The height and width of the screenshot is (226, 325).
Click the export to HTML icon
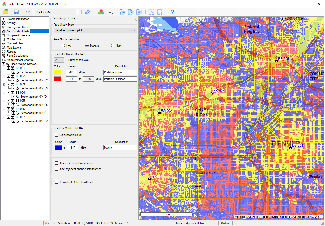click(123, 12)
